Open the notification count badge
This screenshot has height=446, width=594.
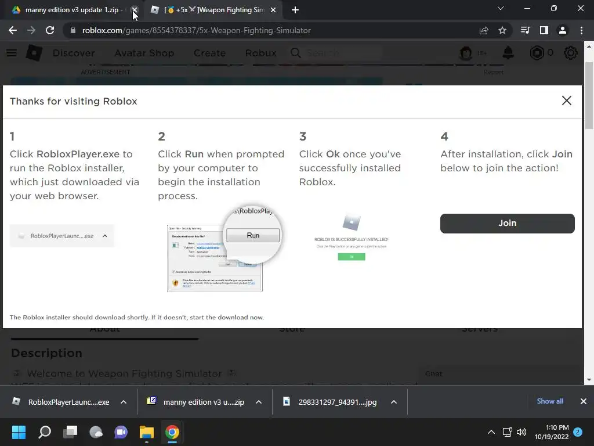(578, 432)
